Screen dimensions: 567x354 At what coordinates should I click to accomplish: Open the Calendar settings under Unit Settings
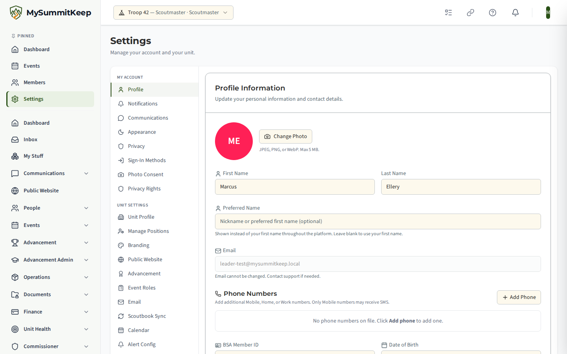point(154,330)
